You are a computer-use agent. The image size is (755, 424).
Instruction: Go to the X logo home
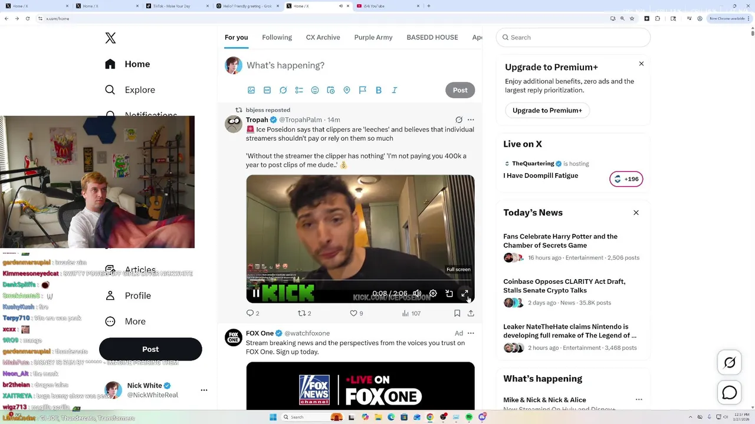pyautogui.click(x=110, y=38)
